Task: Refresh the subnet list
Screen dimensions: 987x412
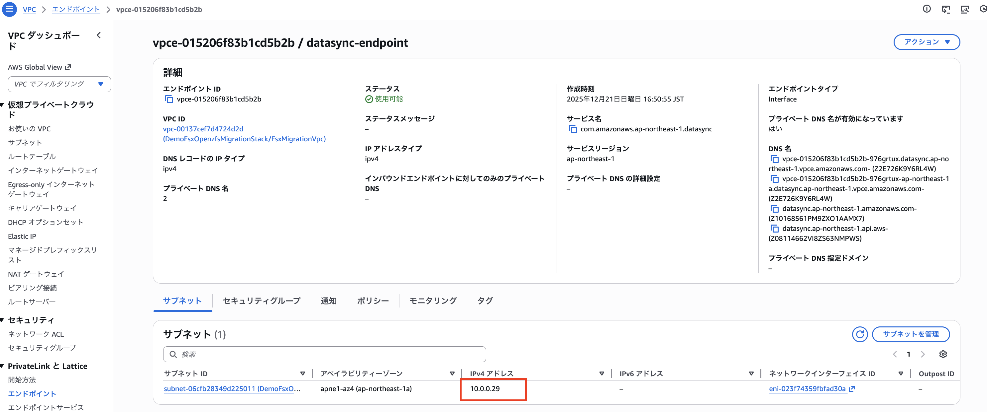Action: coord(860,334)
